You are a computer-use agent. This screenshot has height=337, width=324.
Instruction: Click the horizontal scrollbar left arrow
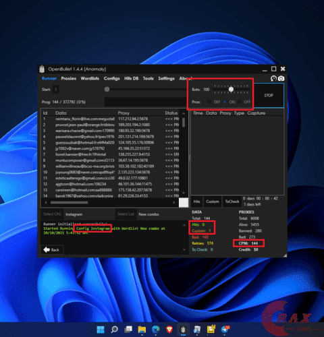[46, 202]
